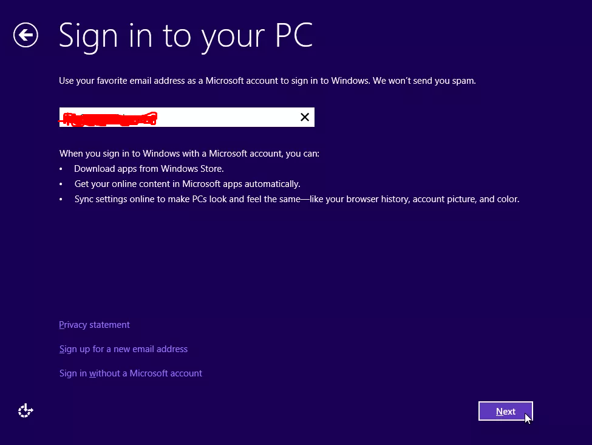Screen dimensions: 592x445
Task: Focus the email address input field
Action: point(186,117)
